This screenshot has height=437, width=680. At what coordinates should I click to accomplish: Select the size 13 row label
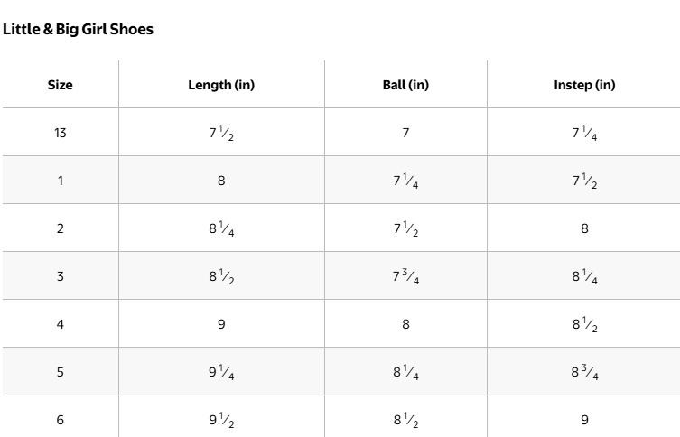pos(61,133)
